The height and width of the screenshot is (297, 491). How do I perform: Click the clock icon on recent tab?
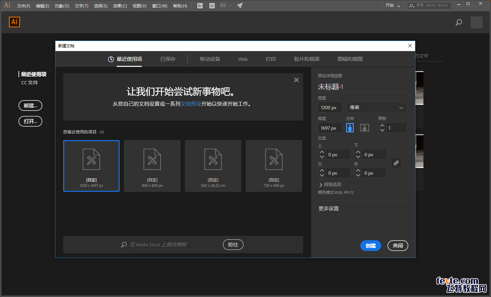click(111, 59)
